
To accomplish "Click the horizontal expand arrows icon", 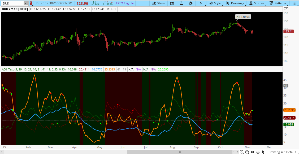I will tap(253, 152).
